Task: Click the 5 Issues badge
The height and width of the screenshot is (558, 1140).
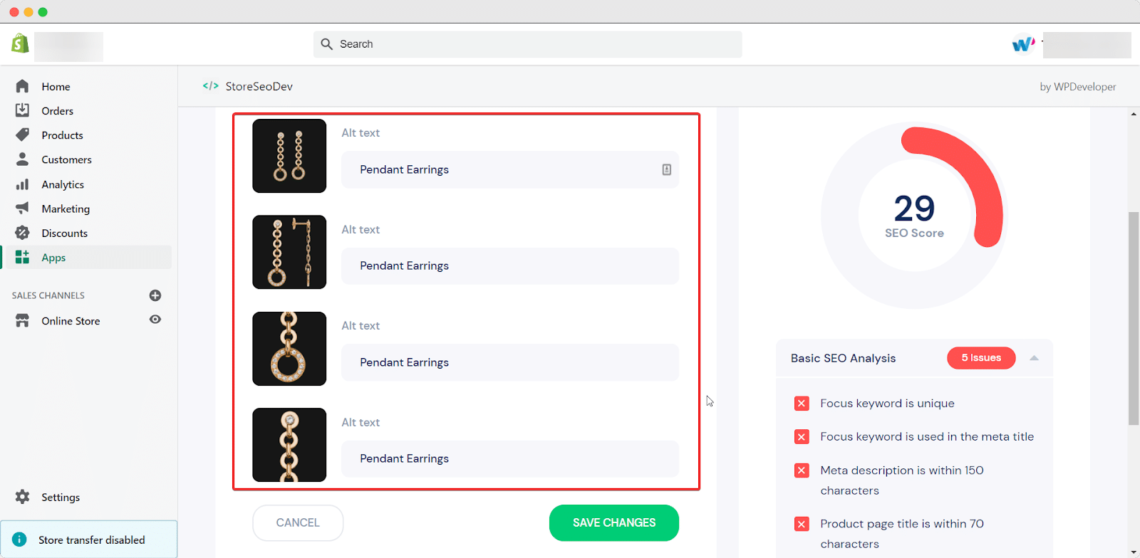Action: [x=981, y=358]
